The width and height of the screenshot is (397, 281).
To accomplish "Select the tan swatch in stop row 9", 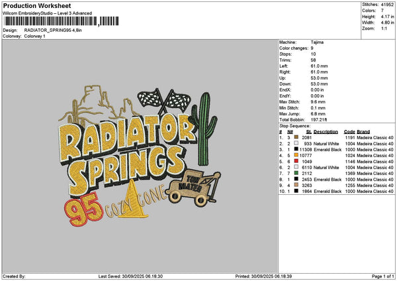I will (296, 185).
